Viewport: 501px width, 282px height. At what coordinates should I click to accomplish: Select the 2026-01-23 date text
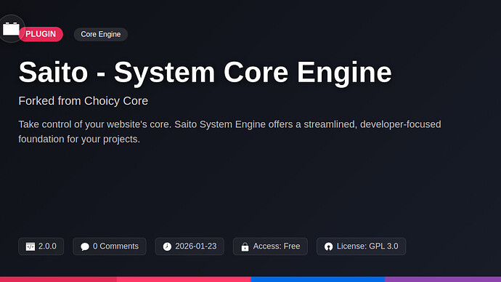196,246
